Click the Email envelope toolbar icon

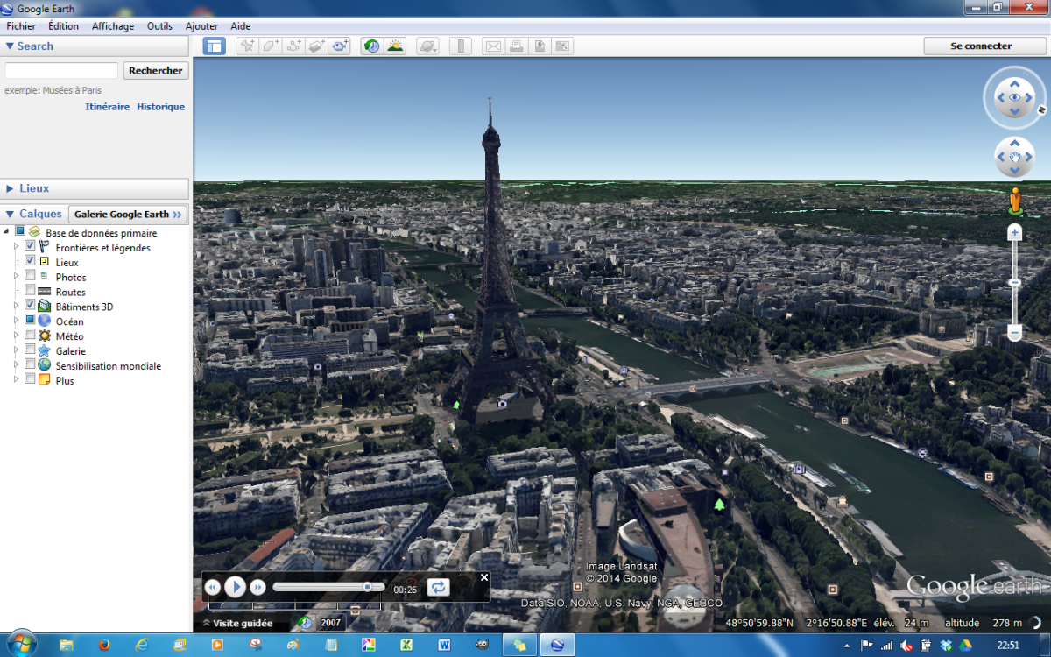point(494,46)
